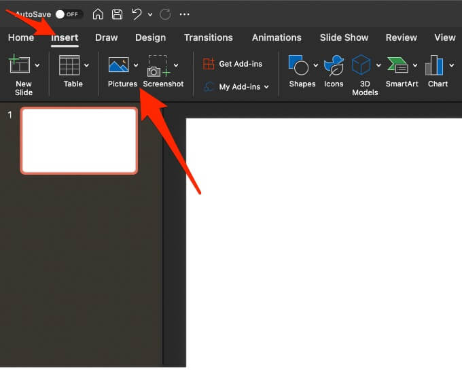
Task: Click the Get Add-ins button
Action: [232, 64]
